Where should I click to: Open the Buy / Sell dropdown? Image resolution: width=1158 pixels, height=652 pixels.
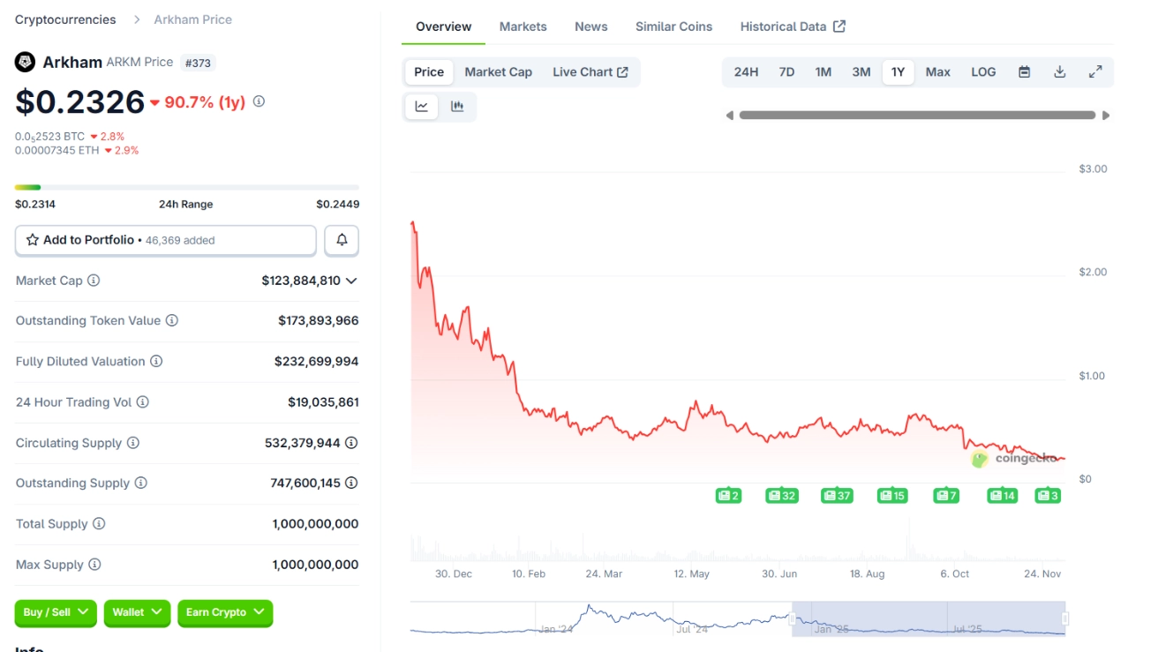tap(56, 612)
